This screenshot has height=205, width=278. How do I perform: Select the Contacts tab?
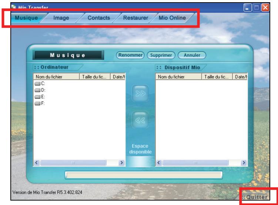(99, 18)
